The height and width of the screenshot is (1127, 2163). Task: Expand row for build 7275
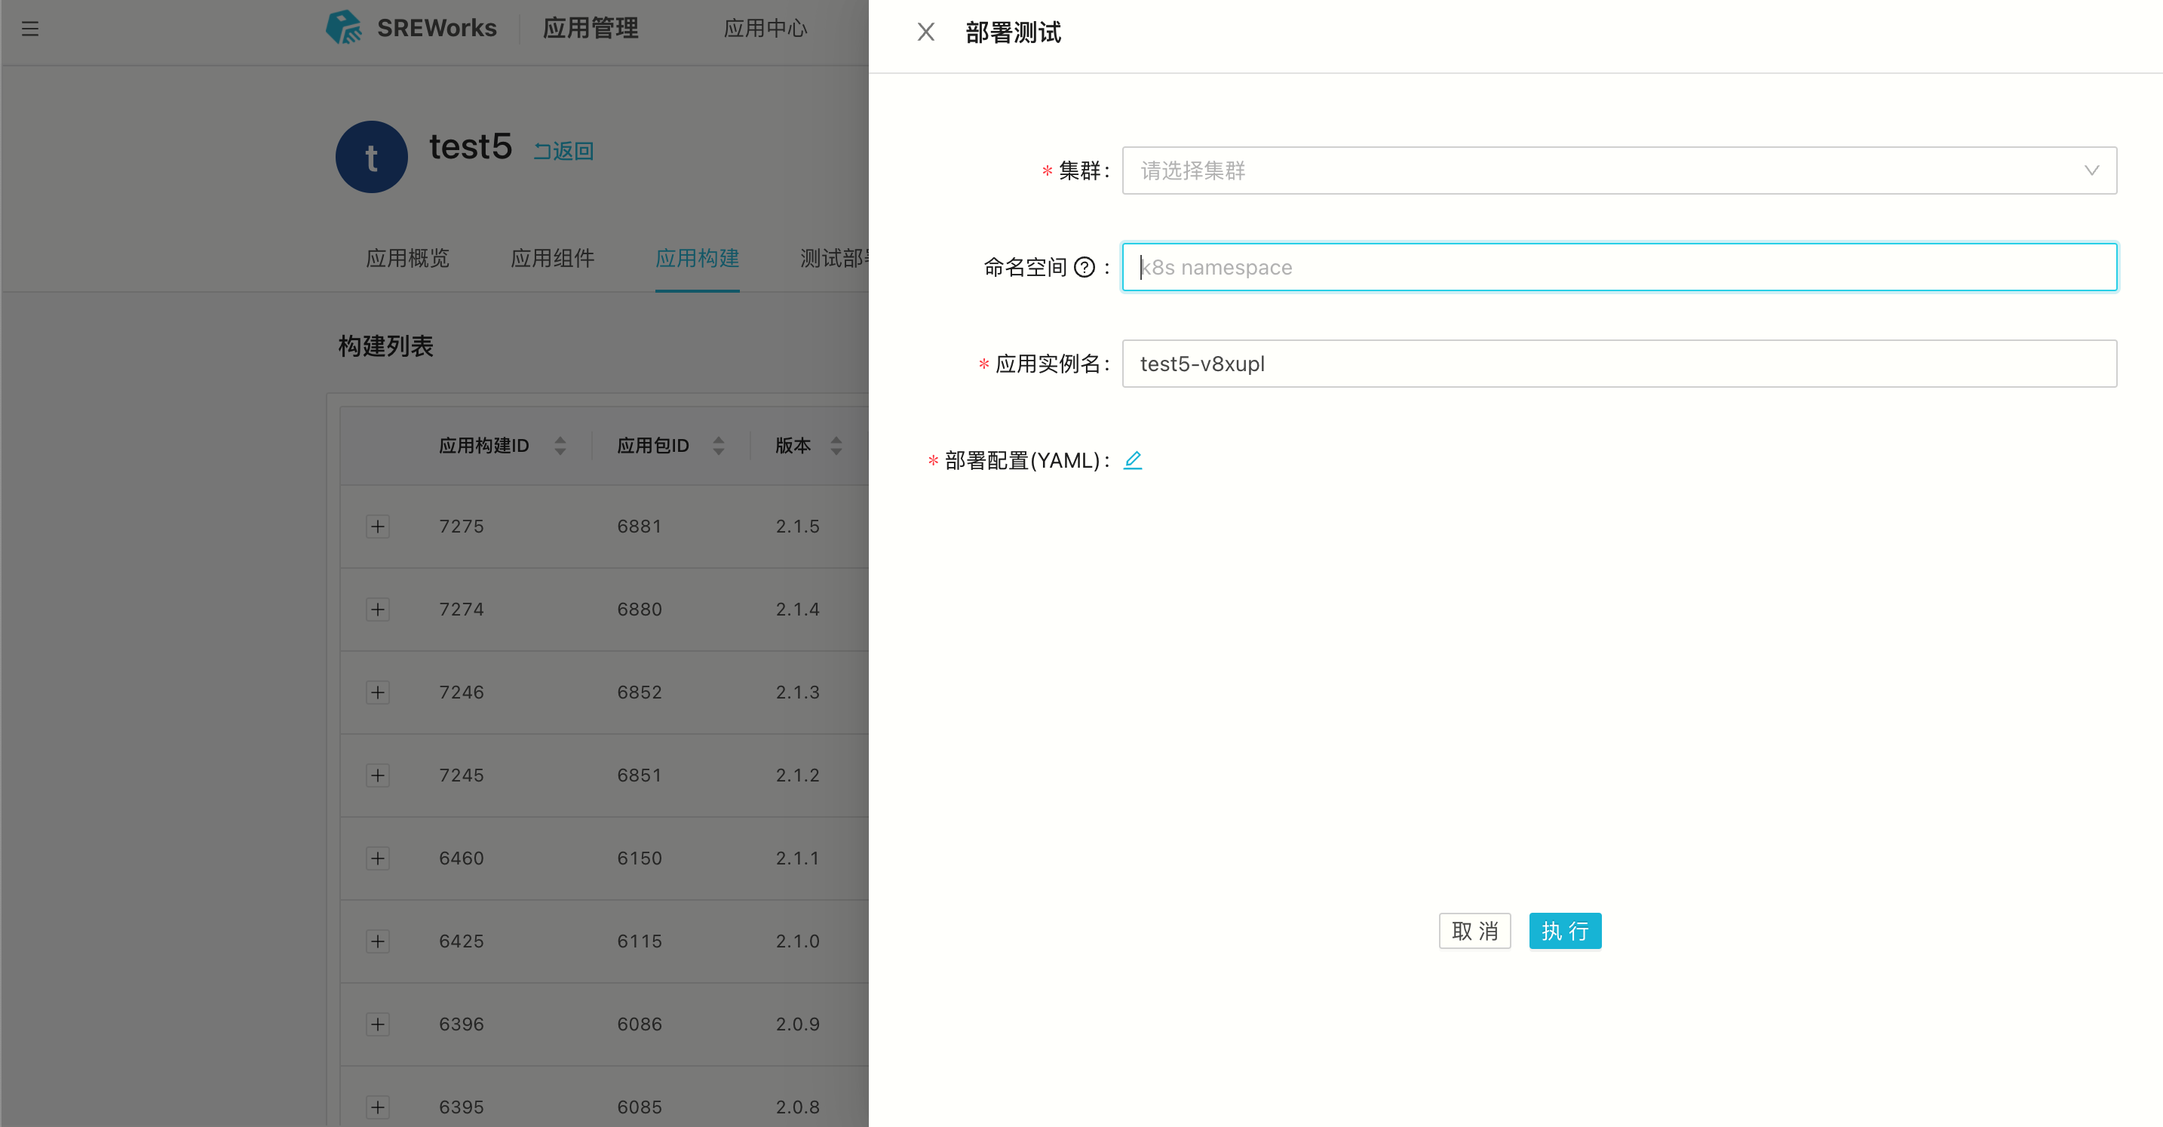coord(378,527)
